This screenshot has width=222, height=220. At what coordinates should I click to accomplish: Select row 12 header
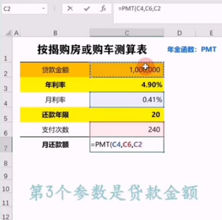click(x=6, y=214)
